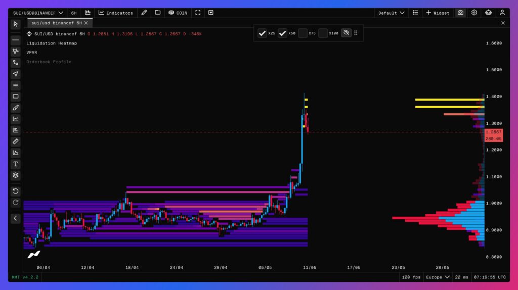Click the current price label 1.2667

(494, 132)
